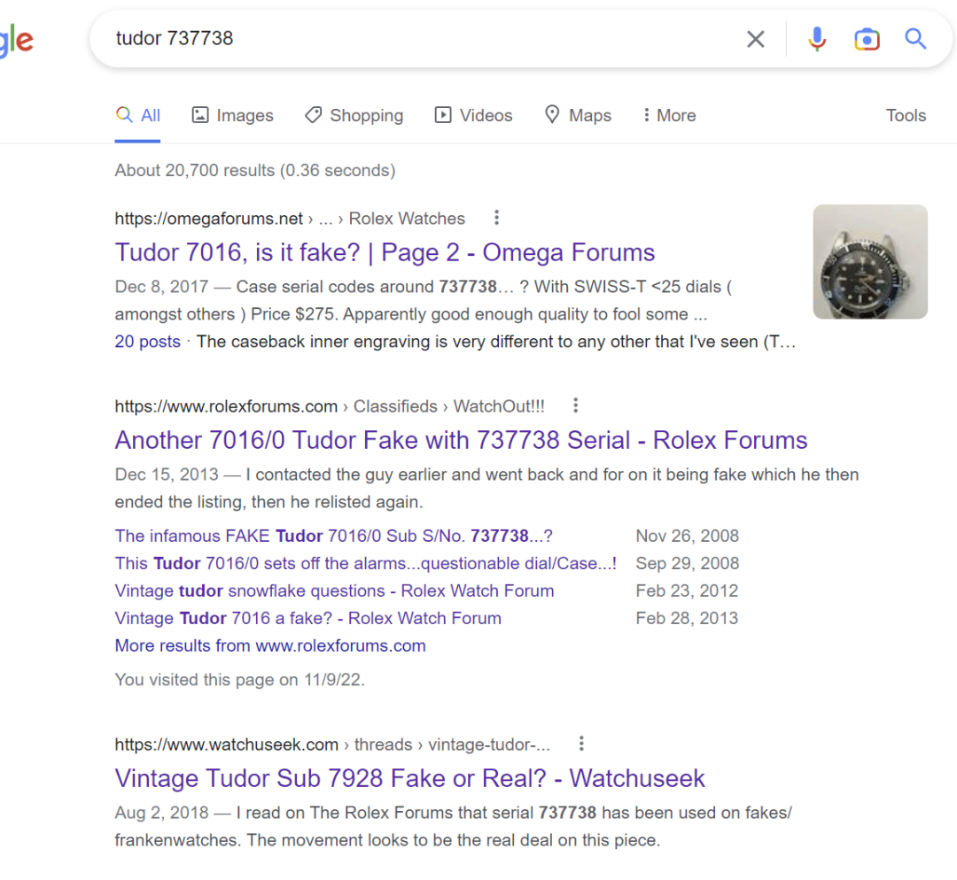Screen dimensions: 957x880
Task: Click the microphone icon to search by voice
Action: [816, 39]
